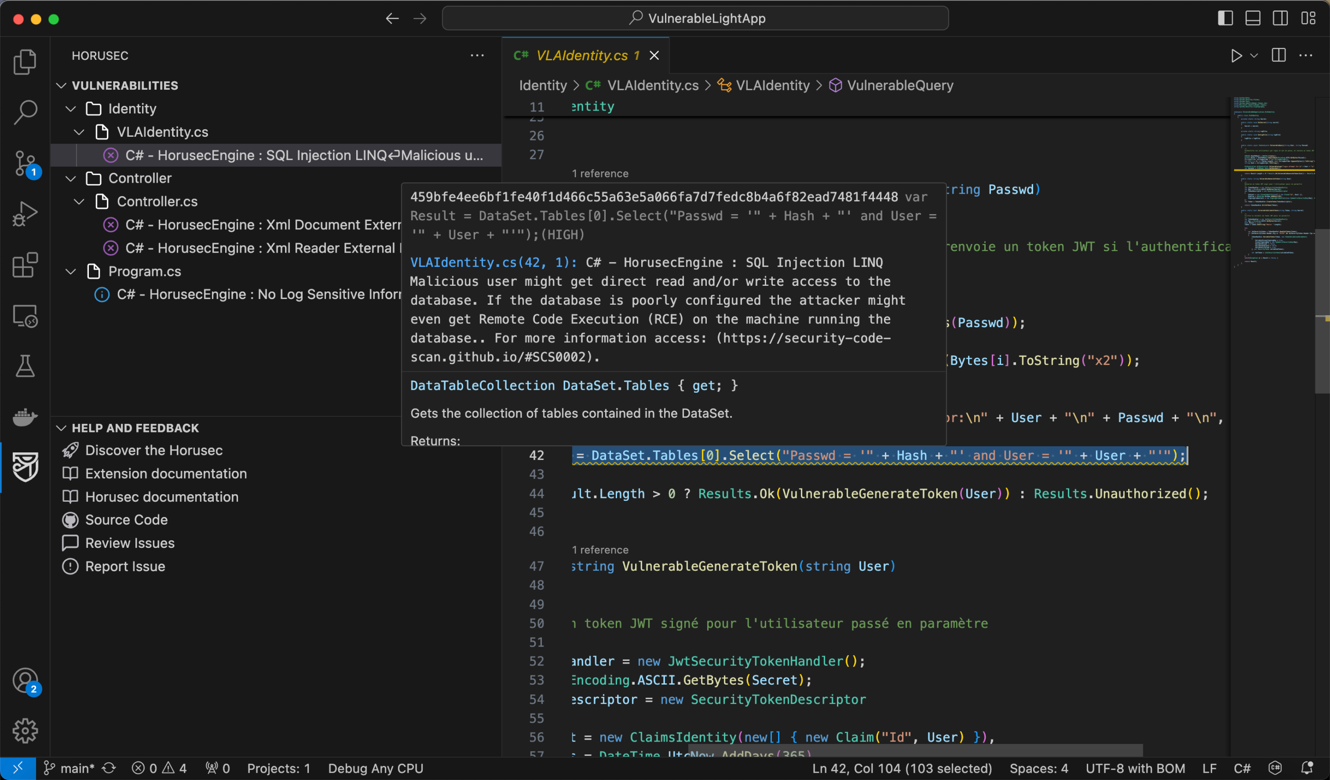Run the C# file with play button
This screenshot has width=1330, height=780.
[1236, 56]
